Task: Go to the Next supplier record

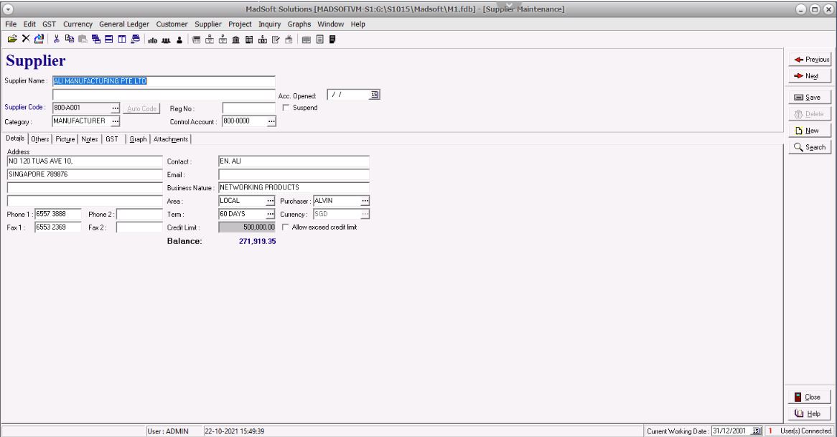Action: coord(810,76)
